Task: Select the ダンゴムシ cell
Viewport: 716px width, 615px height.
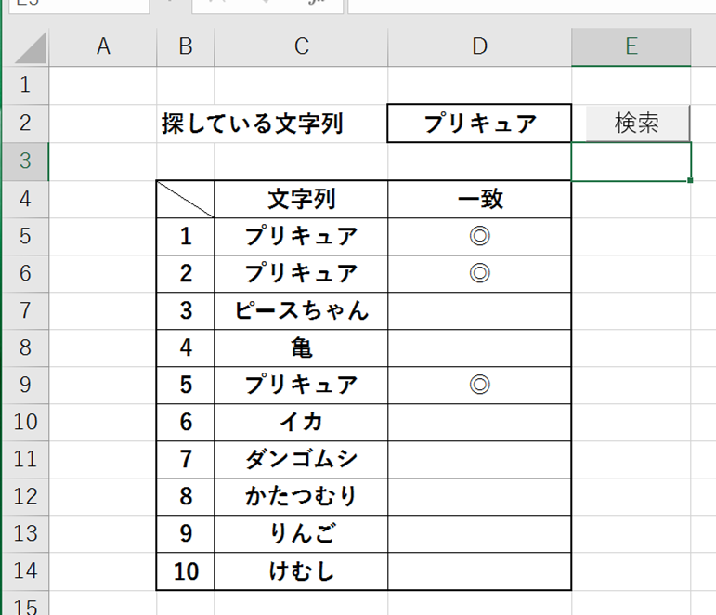Action: pyautogui.click(x=301, y=459)
